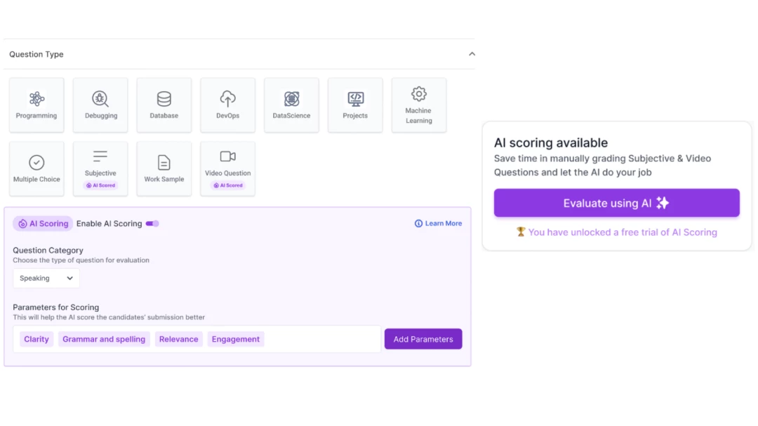
Task: Click the Clarity parameter tag
Action: tap(36, 339)
